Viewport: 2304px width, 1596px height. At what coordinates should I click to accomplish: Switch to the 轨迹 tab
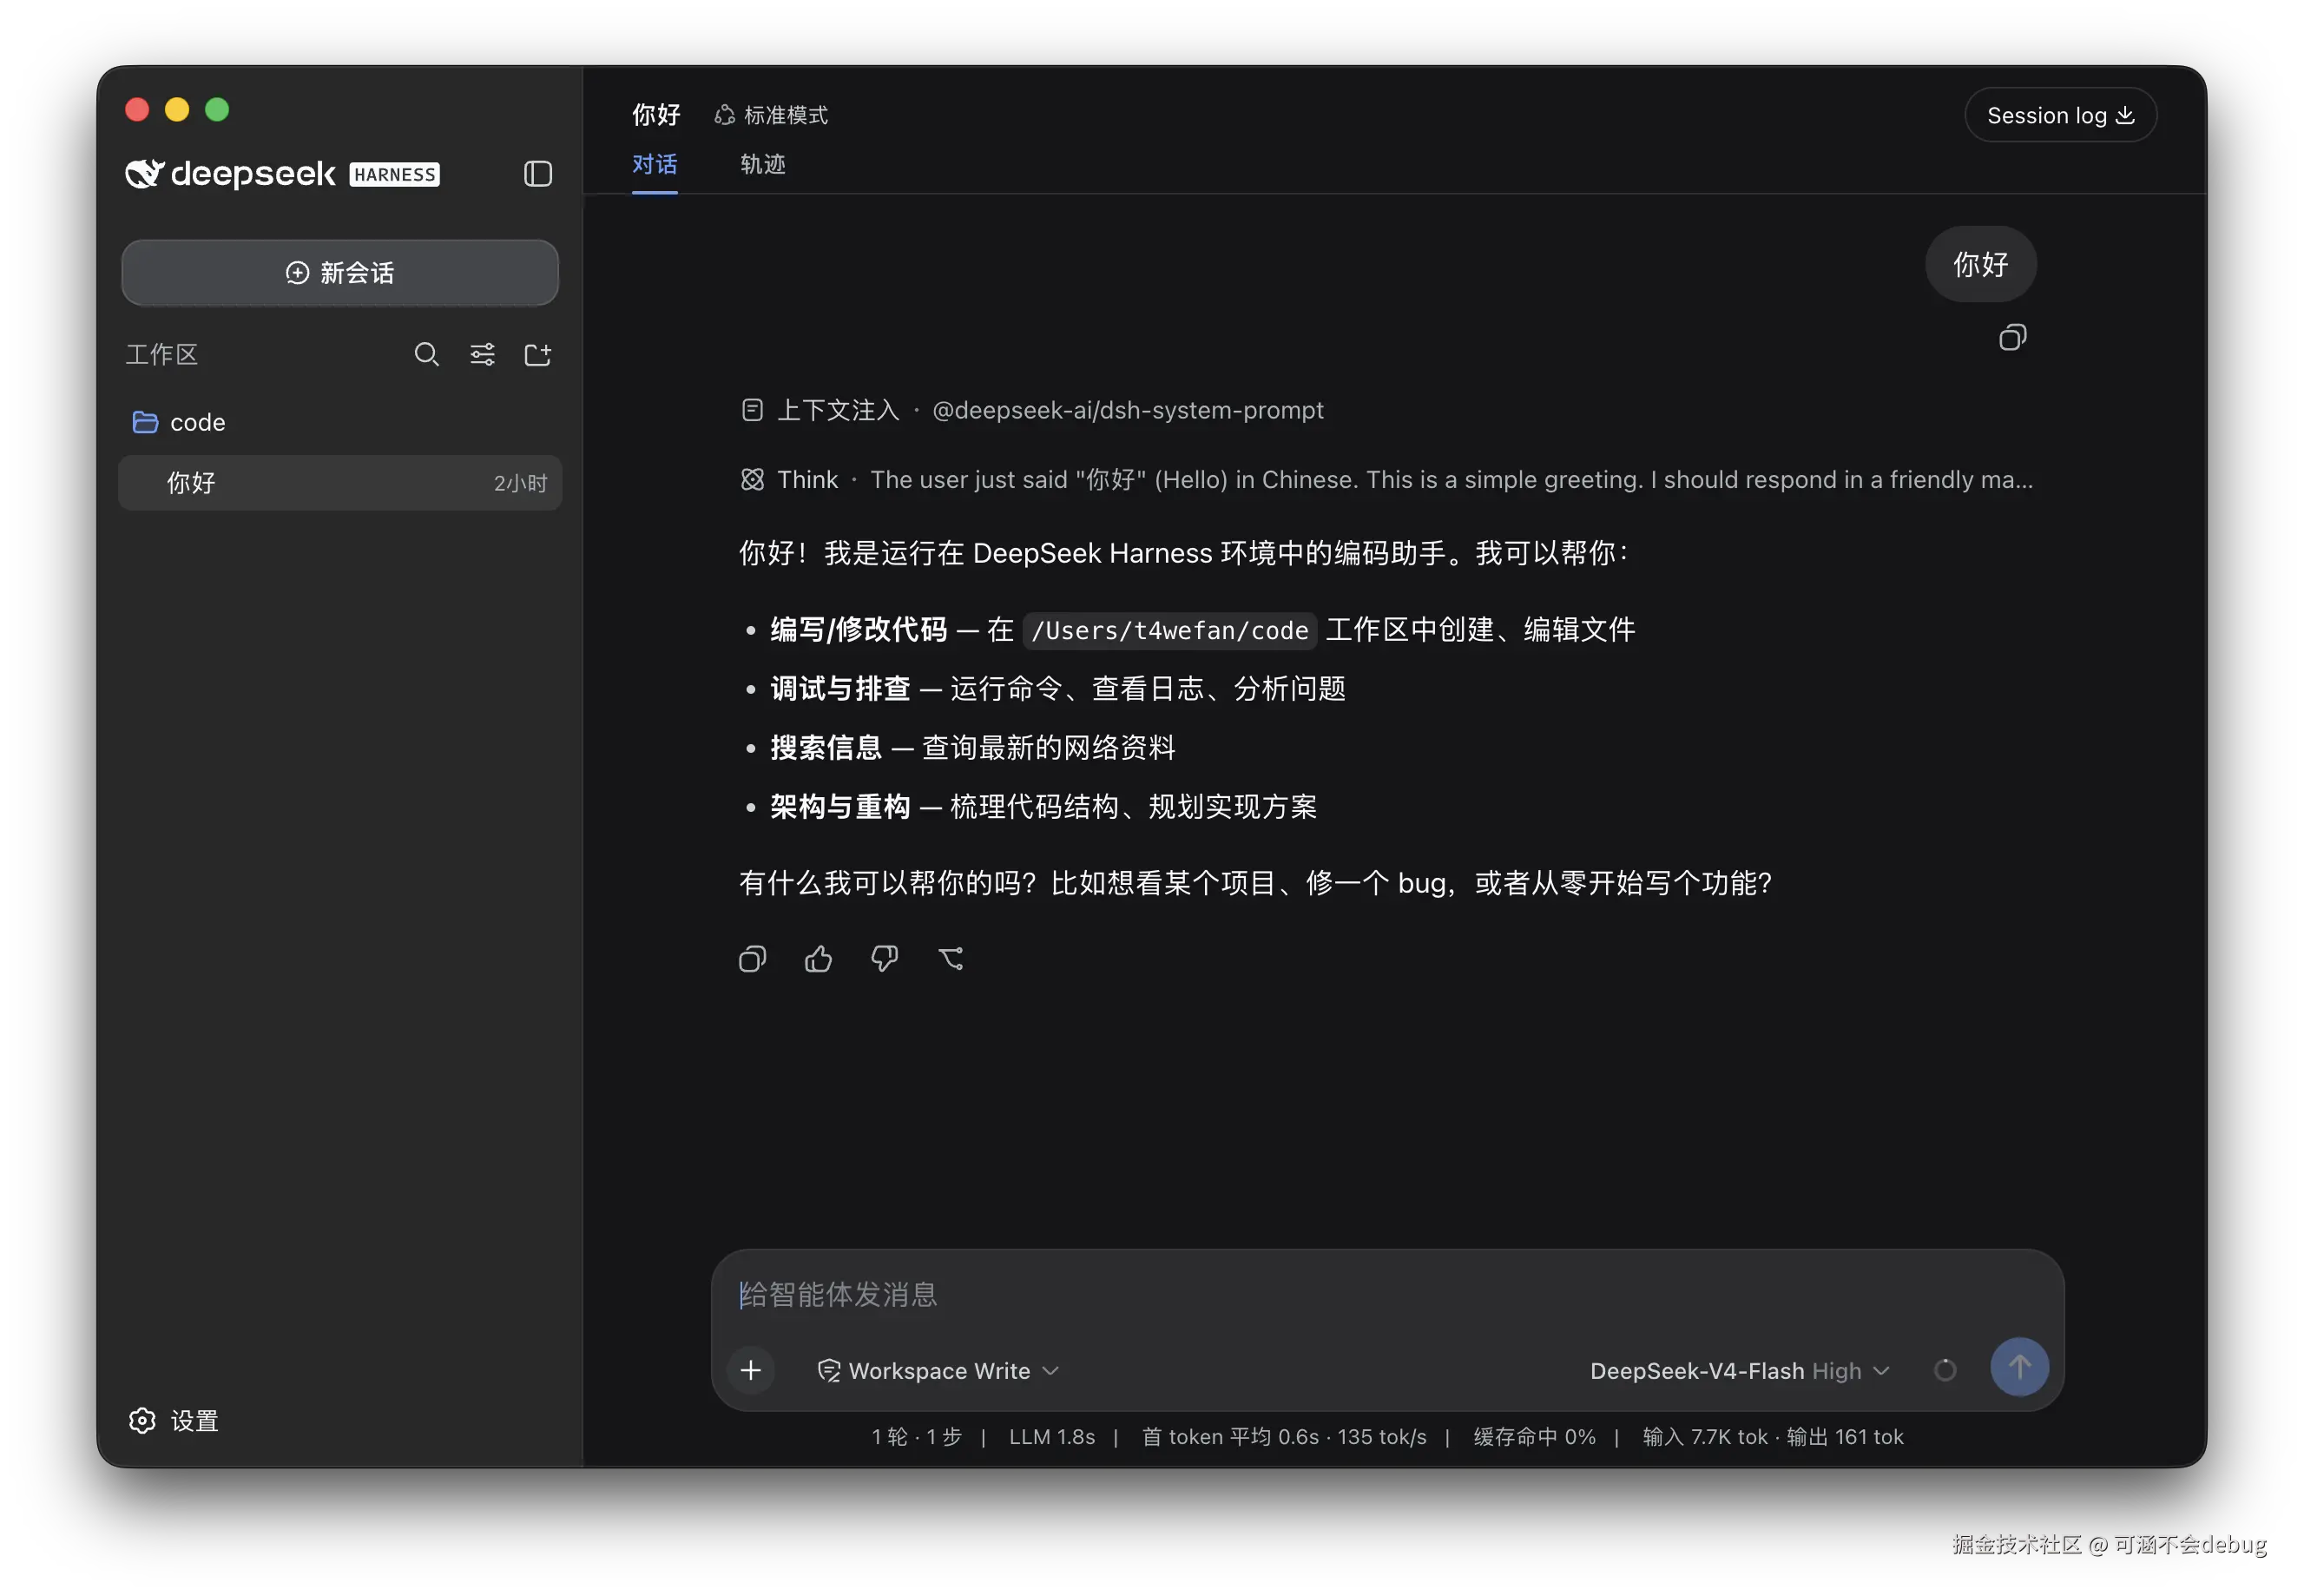click(x=763, y=164)
